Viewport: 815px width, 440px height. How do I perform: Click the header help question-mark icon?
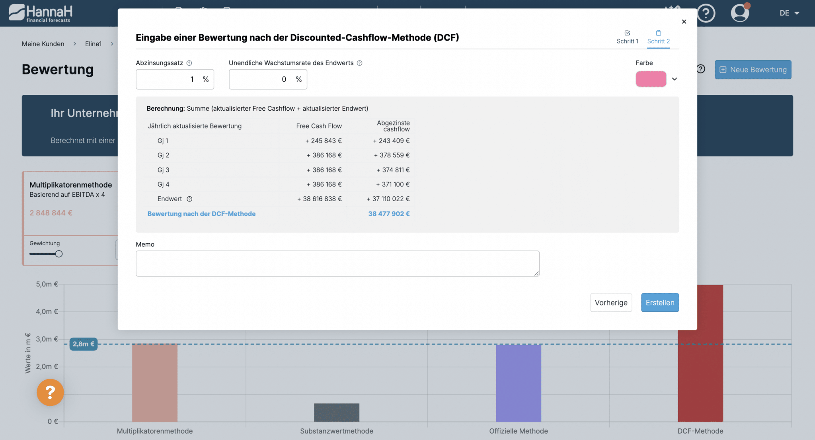pyautogui.click(x=706, y=13)
